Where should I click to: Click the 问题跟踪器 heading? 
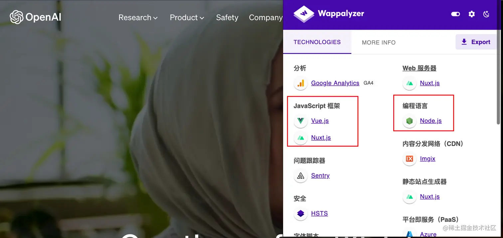click(309, 161)
